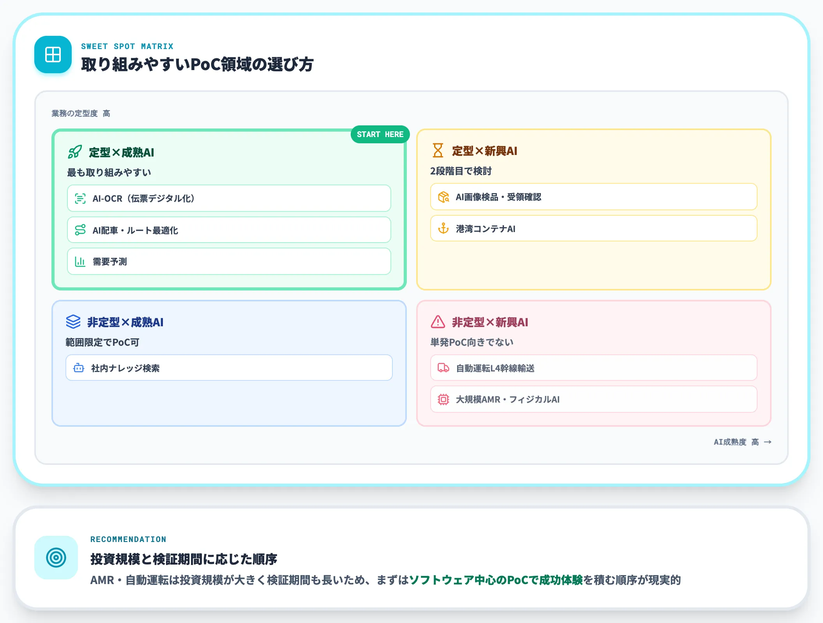Click the 定型×新興AI quadrant title
Screen dimensions: 823x623
tap(485, 151)
